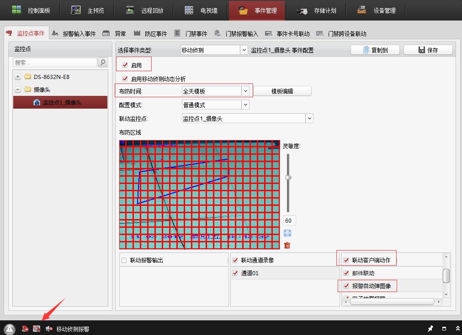Click the red trash icon to clear area

[287, 246]
